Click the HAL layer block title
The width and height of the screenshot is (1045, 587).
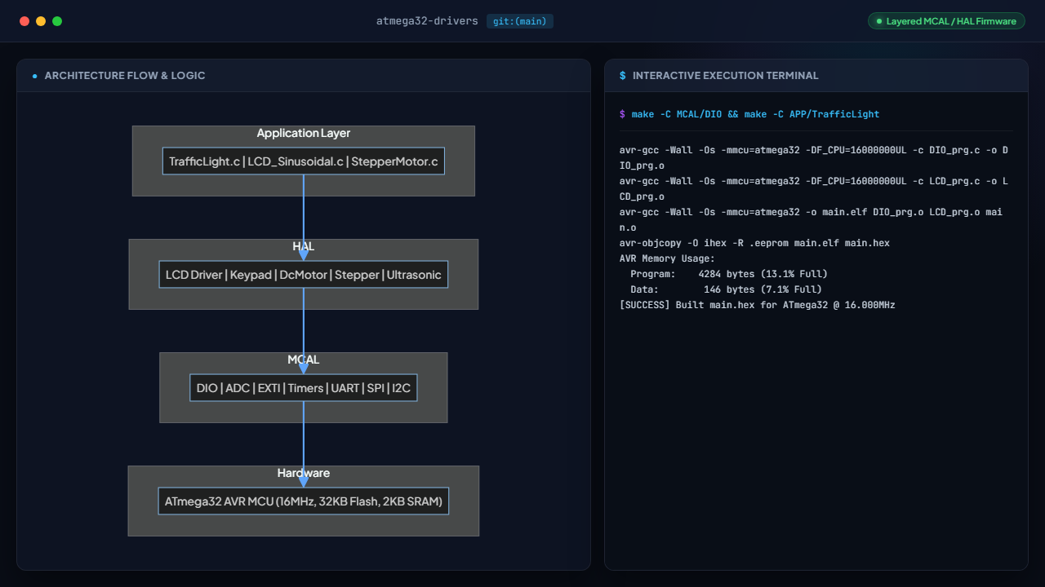point(304,246)
